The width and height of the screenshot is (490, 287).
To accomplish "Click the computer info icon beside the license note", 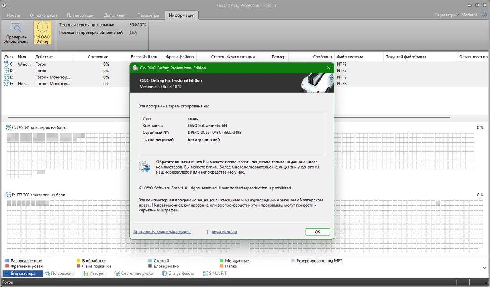I will pyautogui.click(x=145, y=166).
